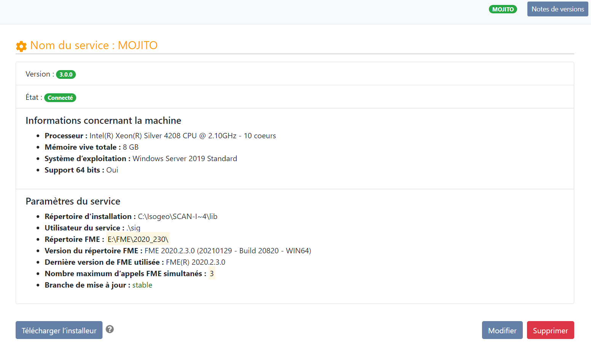Click the Connecté status badge
591x347 pixels.
(x=60, y=98)
